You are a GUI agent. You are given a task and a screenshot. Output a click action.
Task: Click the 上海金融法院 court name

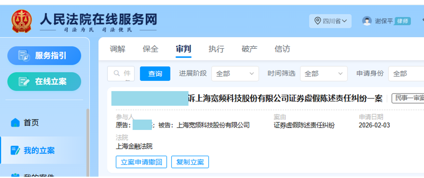click(x=134, y=146)
